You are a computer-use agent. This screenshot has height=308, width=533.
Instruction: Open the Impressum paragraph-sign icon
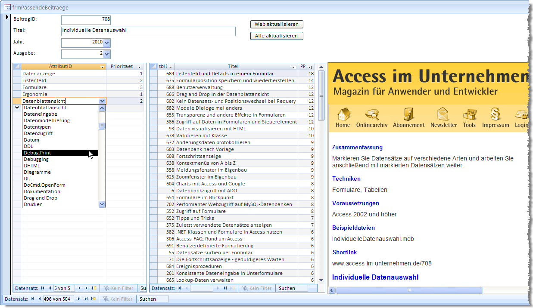(495, 115)
